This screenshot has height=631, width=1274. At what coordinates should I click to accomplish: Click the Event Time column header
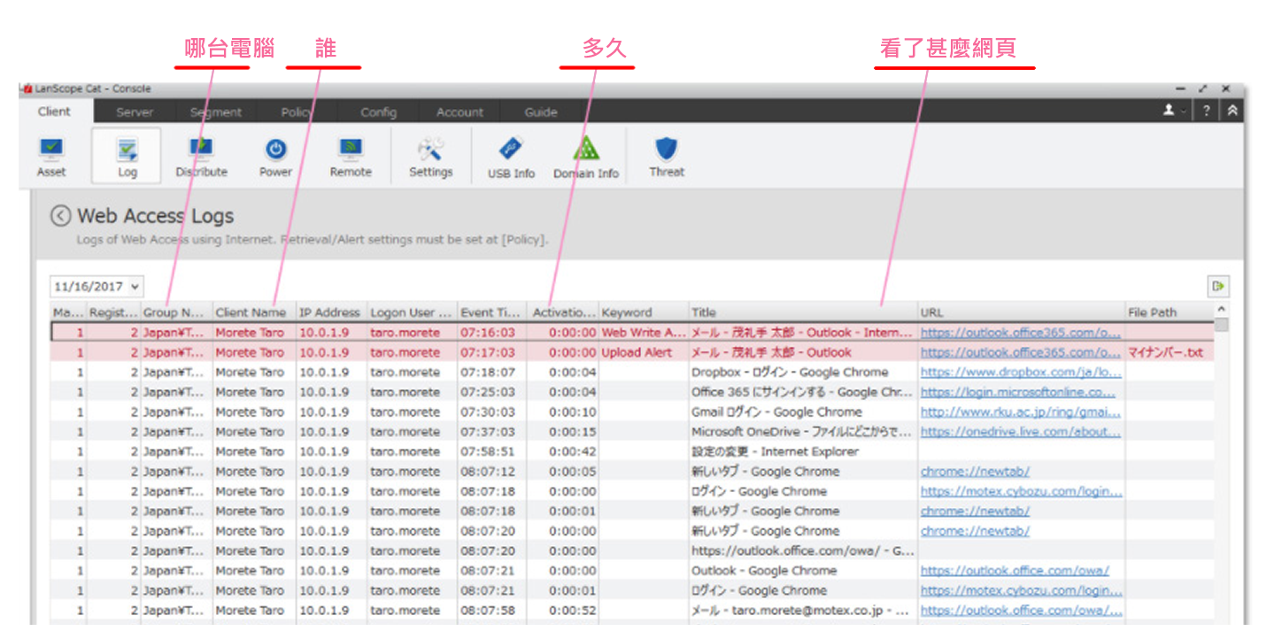pos(490,312)
